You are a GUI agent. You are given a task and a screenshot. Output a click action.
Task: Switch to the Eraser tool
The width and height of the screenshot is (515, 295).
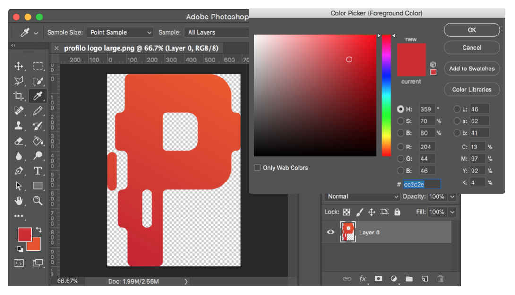[x=18, y=141]
